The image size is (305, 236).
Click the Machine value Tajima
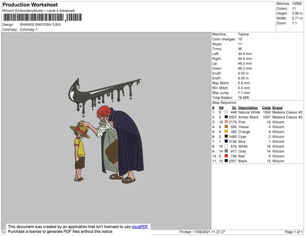(243, 34)
